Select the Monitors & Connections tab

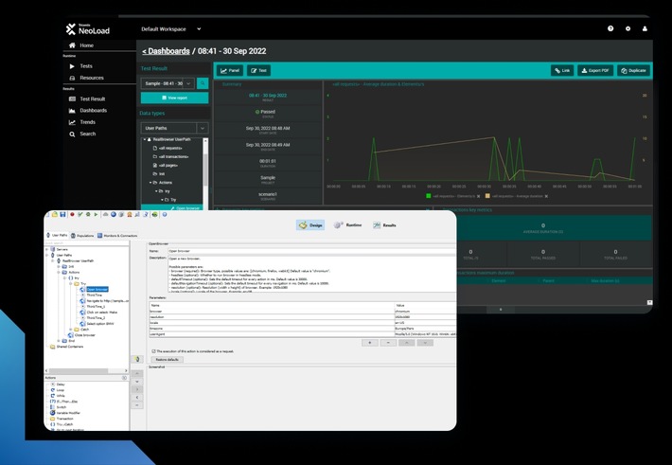(117, 236)
